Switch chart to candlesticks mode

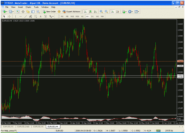90,11
